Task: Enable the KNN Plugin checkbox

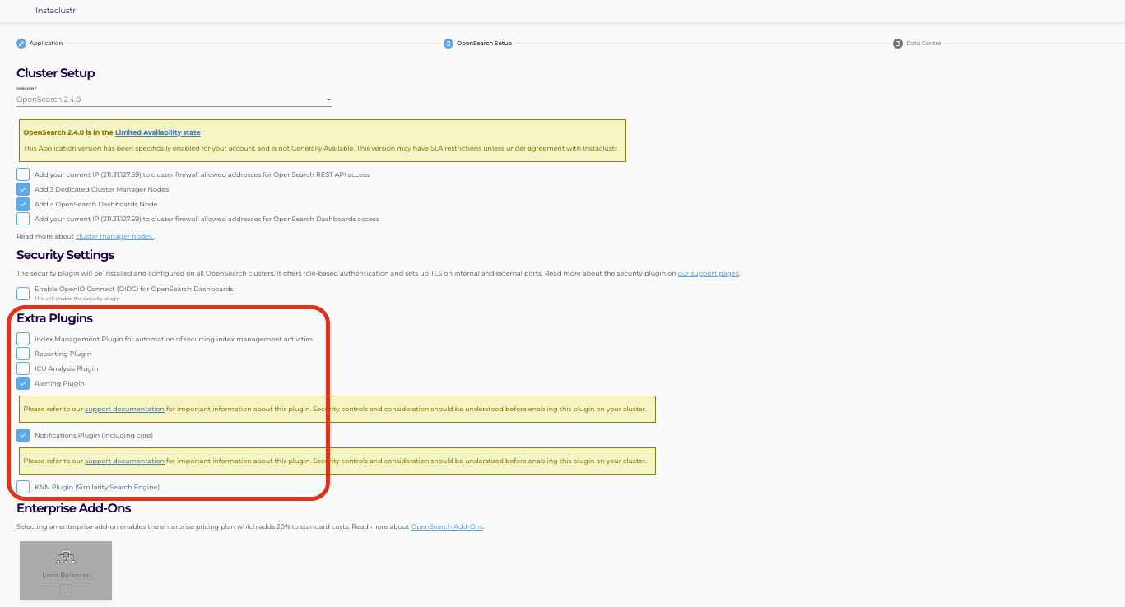Action: (23, 487)
